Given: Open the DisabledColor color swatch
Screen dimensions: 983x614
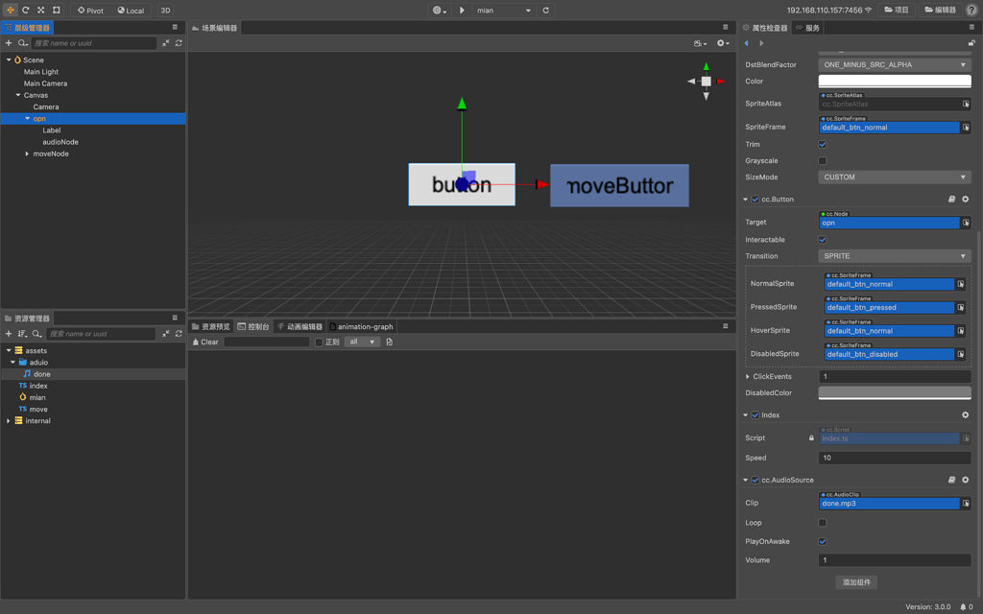Looking at the screenshot, I should click(894, 393).
